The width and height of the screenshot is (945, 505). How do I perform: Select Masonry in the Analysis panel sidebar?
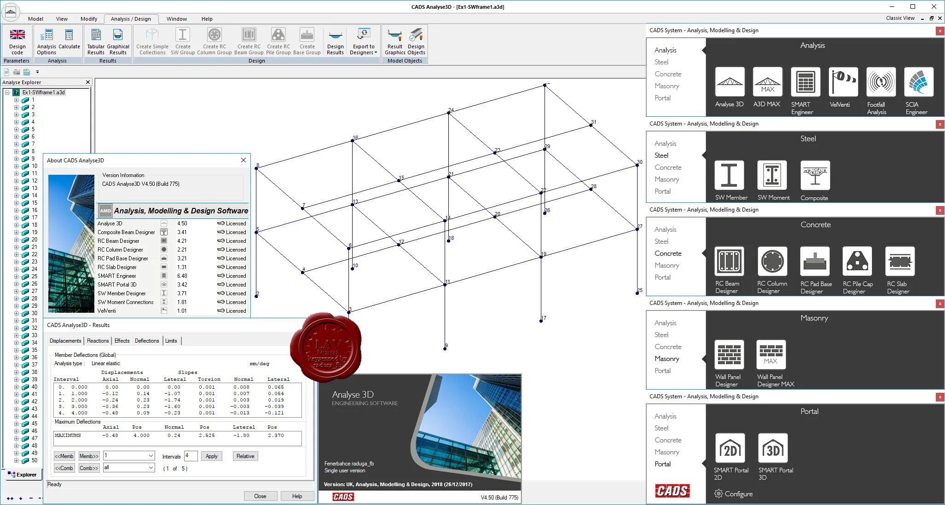click(x=667, y=86)
